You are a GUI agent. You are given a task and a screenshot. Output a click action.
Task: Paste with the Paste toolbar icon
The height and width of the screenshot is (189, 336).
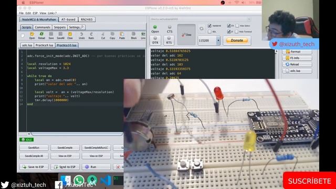(122, 36)
